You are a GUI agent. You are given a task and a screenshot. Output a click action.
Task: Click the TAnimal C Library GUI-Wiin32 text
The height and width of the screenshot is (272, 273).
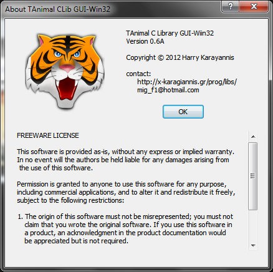(170, 33)
